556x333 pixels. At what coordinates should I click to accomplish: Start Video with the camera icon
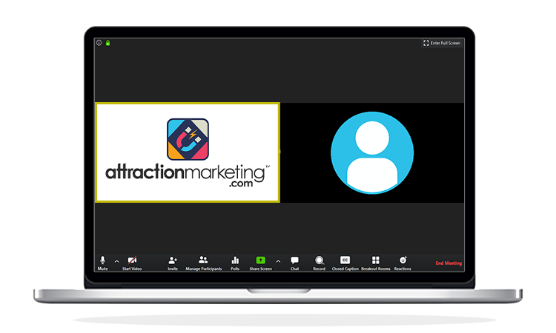pos(132,263)
